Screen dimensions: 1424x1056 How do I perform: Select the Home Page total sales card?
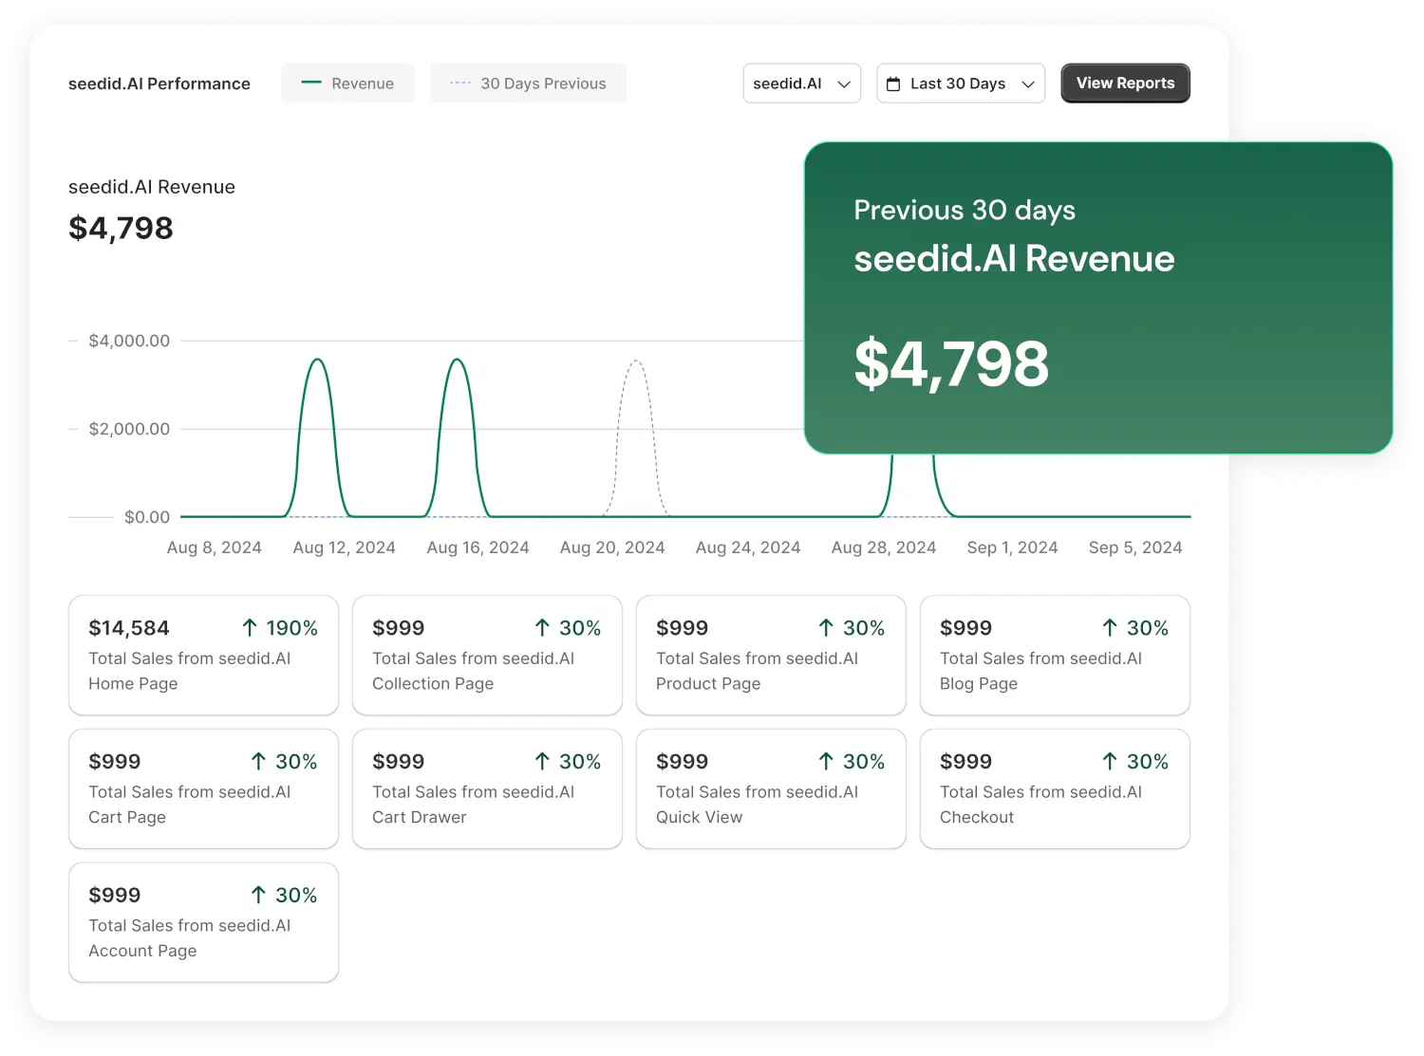203,655
